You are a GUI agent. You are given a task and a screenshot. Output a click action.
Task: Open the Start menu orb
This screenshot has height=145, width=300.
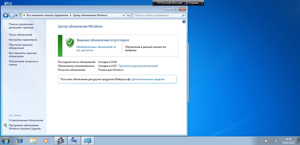point(6,141)
